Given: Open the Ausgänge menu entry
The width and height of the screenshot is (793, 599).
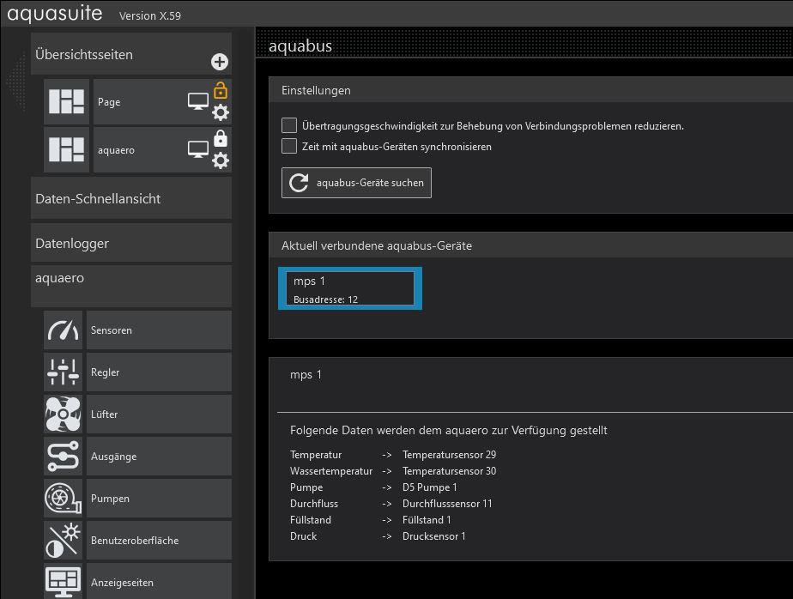Looking at the screenshot, I should point(159,456).
